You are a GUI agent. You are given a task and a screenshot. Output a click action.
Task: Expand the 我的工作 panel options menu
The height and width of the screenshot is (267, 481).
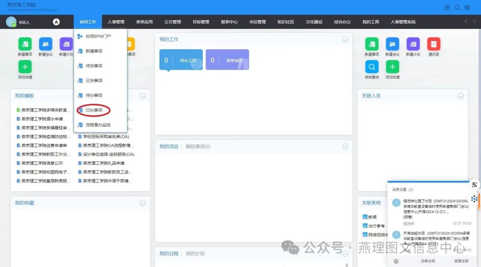coord(345,40)
